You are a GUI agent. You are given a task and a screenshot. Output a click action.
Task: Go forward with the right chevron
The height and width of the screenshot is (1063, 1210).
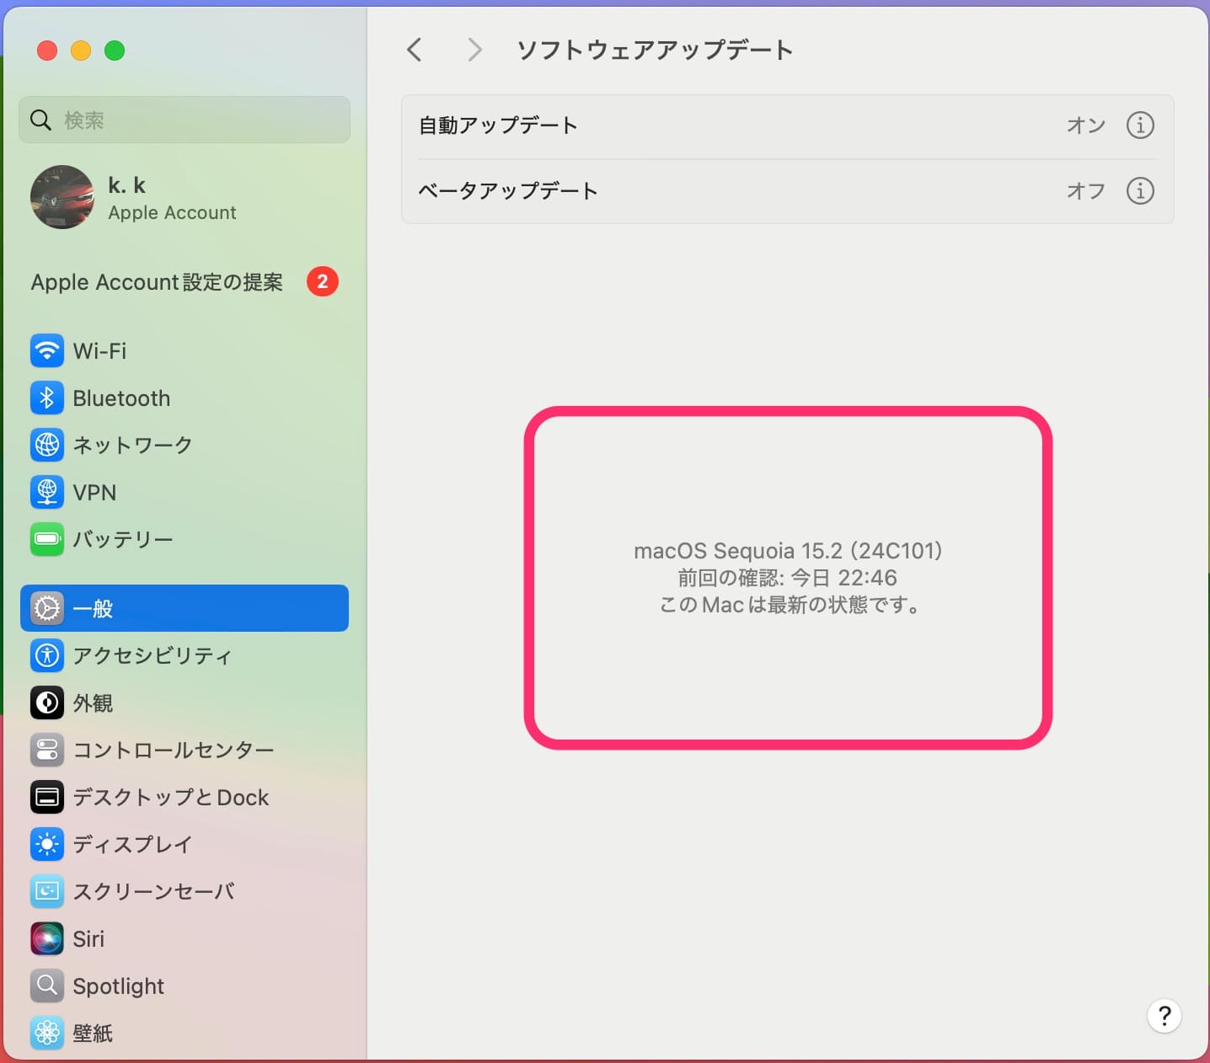pyautogui.click(x=474, y=50)
